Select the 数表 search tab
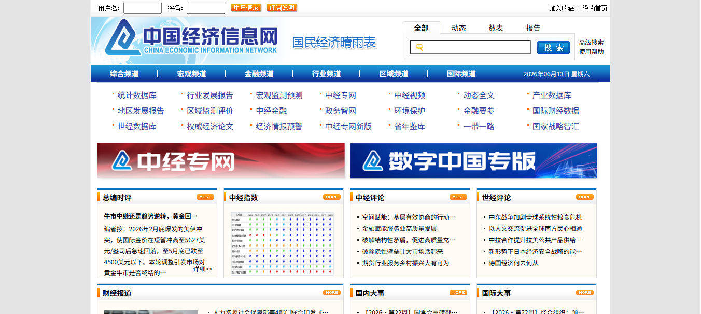 coord(496,28)
